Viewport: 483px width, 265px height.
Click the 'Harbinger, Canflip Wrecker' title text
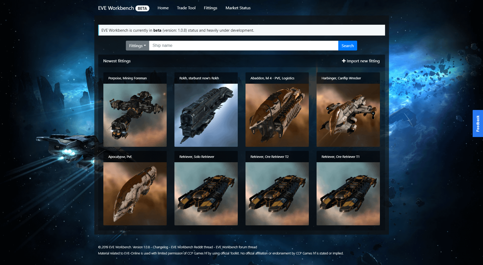341,78
